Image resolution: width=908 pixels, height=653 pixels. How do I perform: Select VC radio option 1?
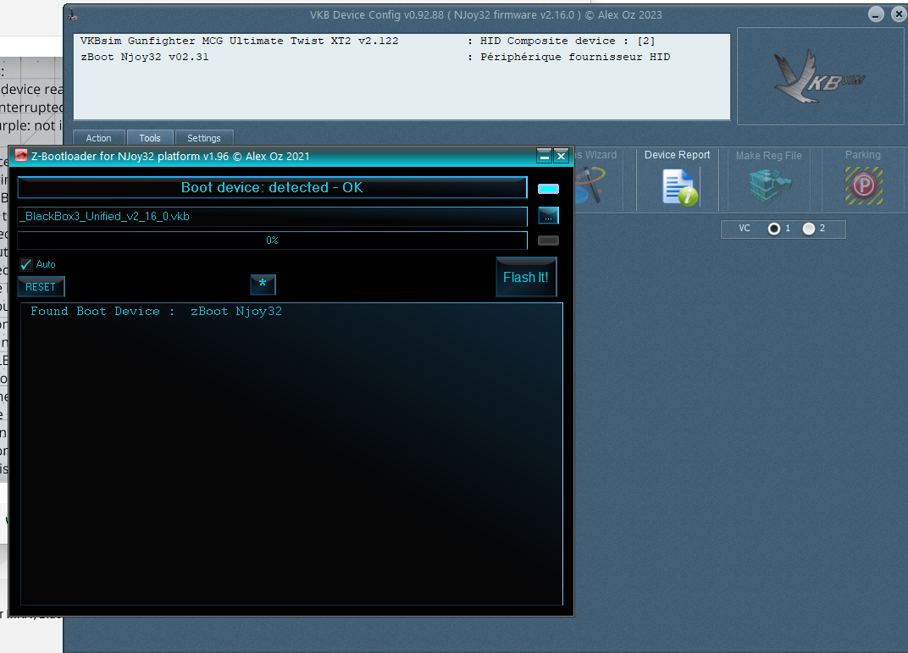773,229
